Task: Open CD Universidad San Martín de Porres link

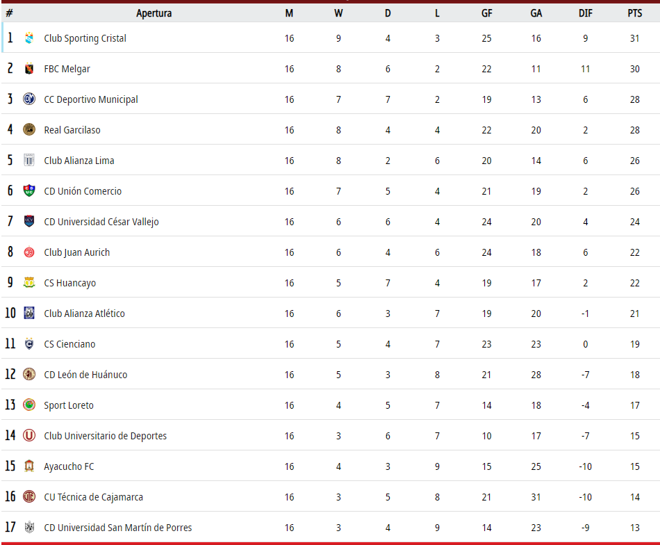Action: tap(118, 528)
